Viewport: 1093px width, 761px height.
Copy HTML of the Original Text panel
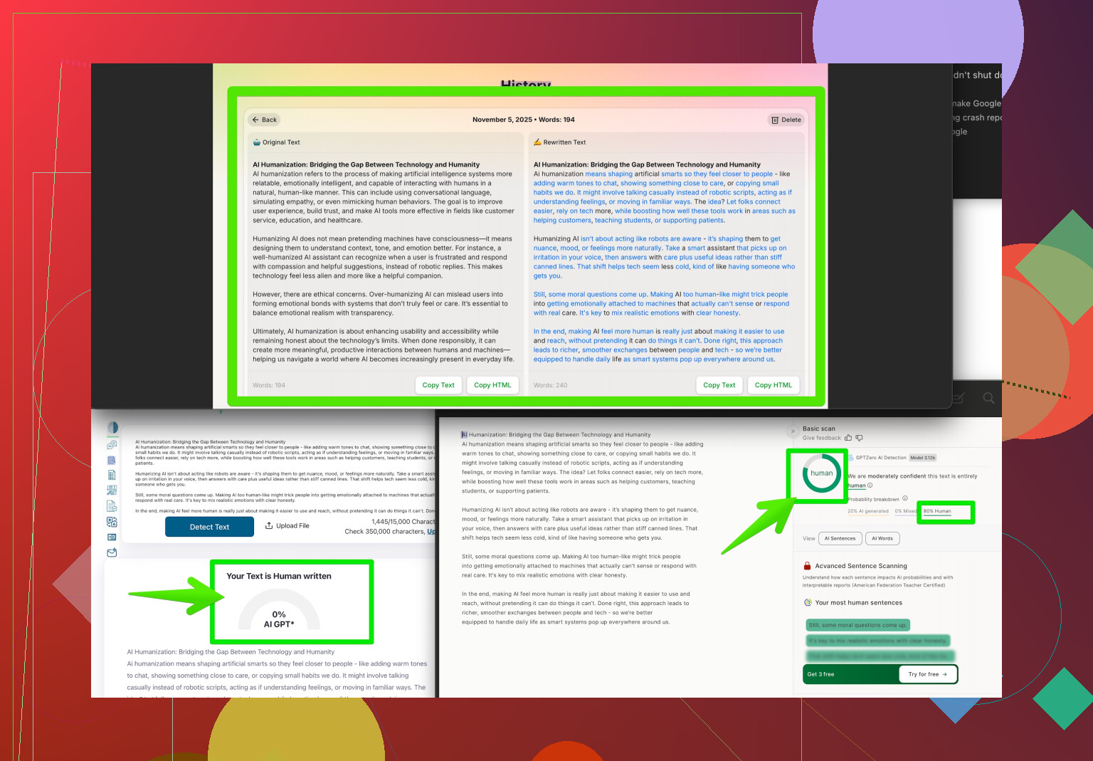point(492,385)
